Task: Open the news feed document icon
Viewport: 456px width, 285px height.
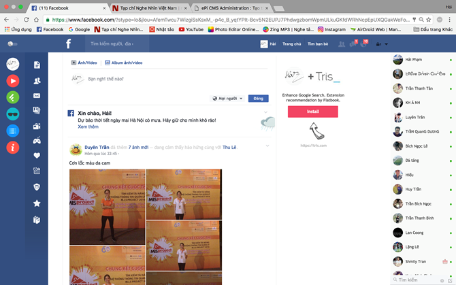Action: (x=37, y=65)
